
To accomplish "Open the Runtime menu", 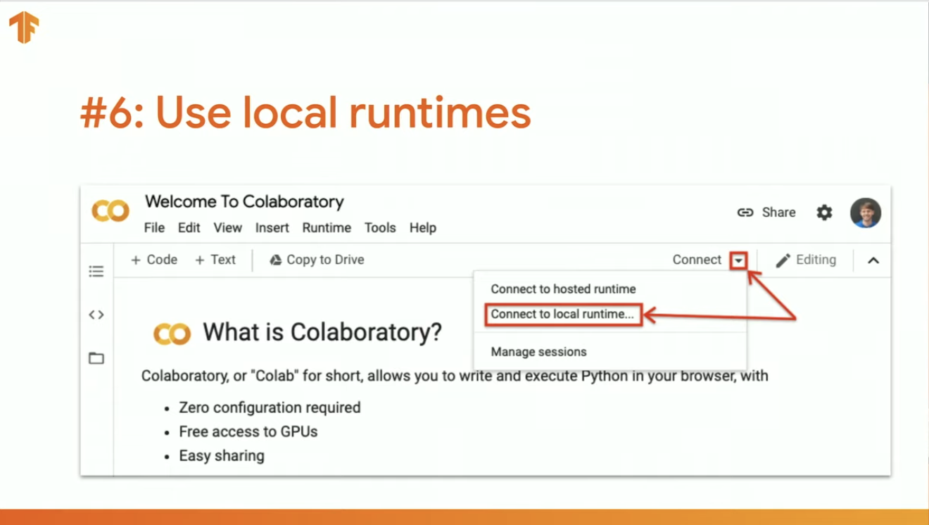I will 327,227.
